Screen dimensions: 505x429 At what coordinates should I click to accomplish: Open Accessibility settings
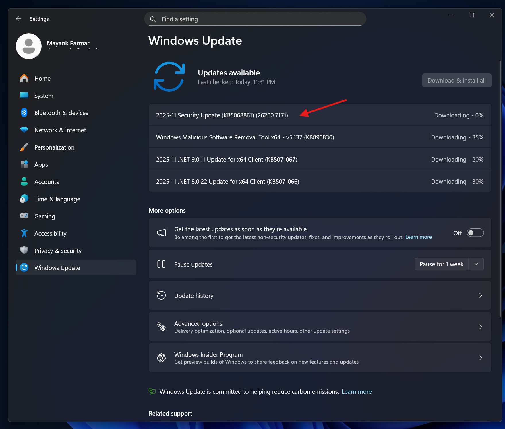click(51, 233)
